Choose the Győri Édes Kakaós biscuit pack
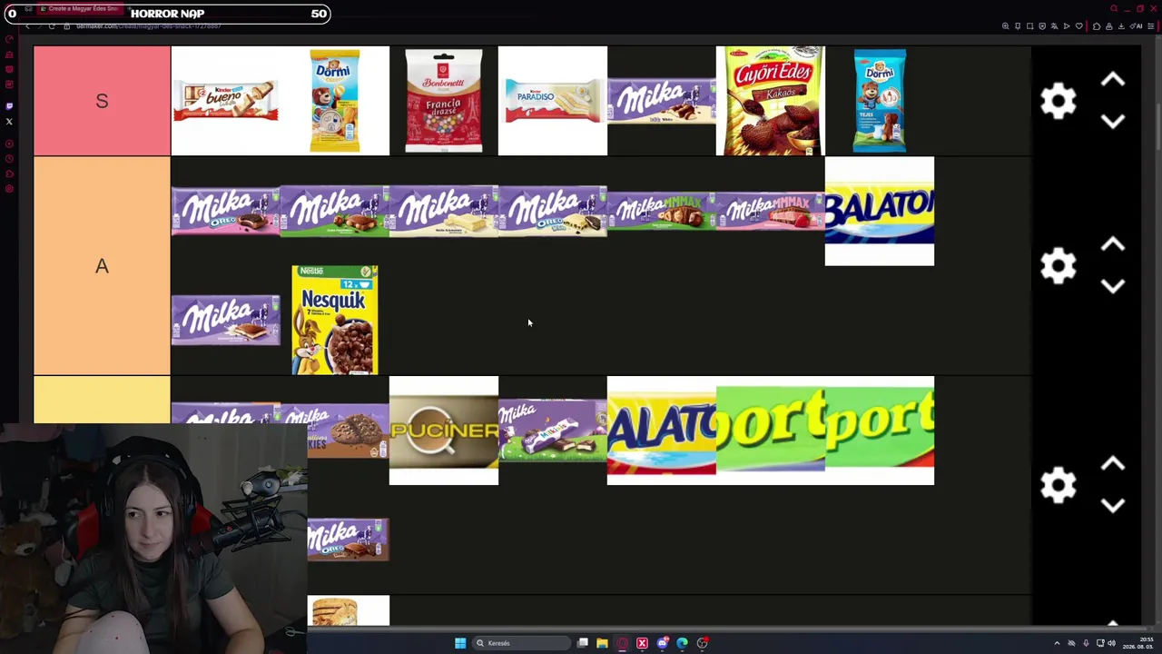The height and width of the screenshot is (654, 1162). tap(771, 101)
